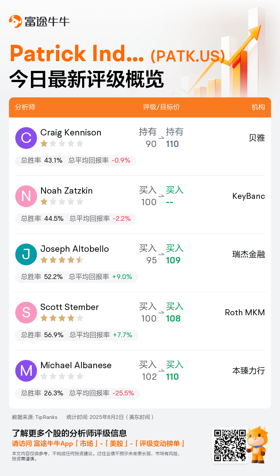Screen dimensions: 280x476
Task: Click the 机构 column header
Action: (258, 107)
